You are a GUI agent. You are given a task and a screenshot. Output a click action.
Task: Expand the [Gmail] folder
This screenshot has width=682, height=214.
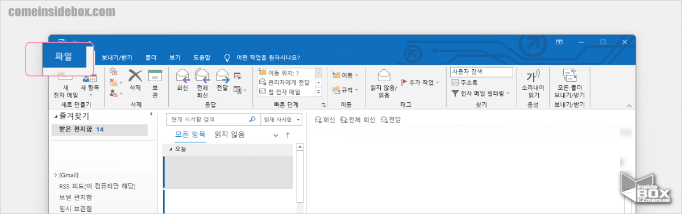coord(56,175)
